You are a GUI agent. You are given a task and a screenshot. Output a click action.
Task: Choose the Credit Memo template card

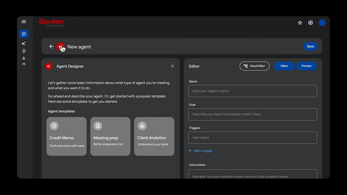[66, 136]
